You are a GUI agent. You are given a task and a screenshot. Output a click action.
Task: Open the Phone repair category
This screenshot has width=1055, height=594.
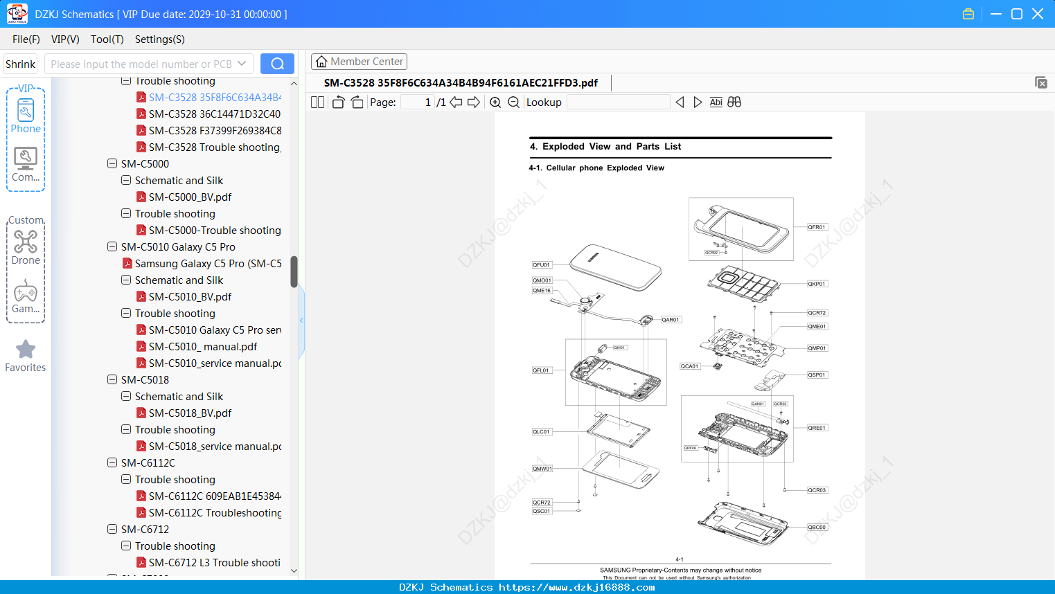[26, 116]
